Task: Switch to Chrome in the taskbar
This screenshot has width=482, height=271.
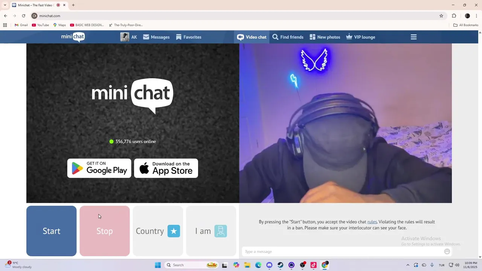Action: pos(325,265)
